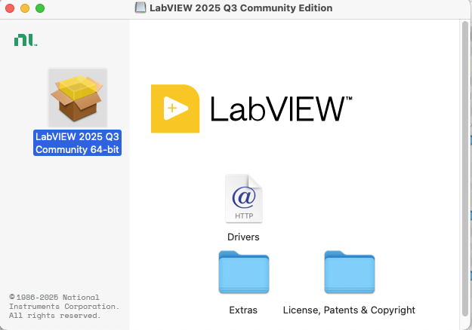This screenshot has width=472, height=330.
Task: Close the LabVIEW installer window
Action: tap(10, 8)
